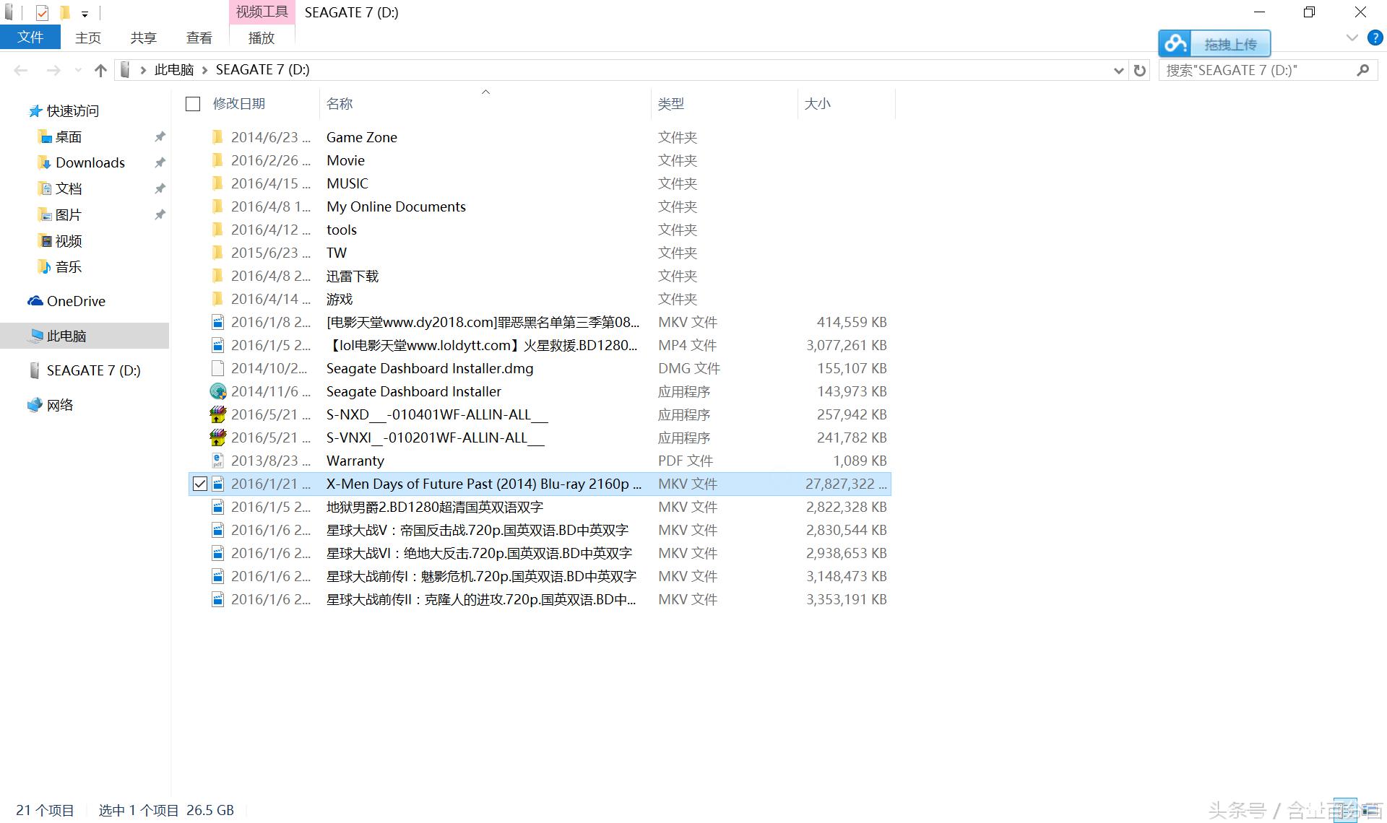The height and width of the screenshot is (823, 1387).
Task: Click the search magnifier icon
Action: pyautogui.click(x=1363, y=70)
